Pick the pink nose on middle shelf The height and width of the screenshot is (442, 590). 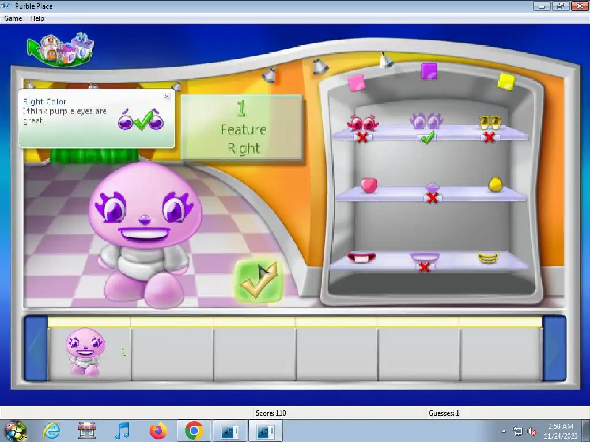369,185
